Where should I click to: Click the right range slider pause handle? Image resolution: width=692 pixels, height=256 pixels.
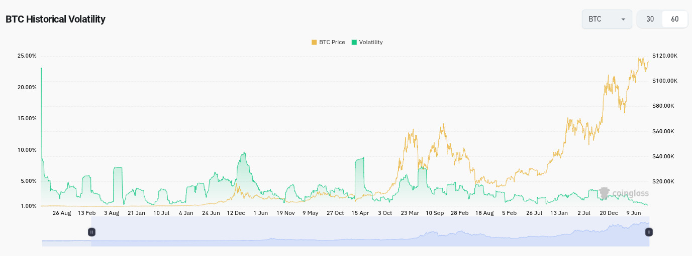point(649,232)
